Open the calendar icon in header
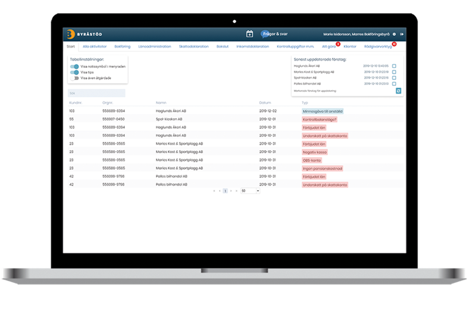This screenshot has width=476, height=310. (250, 34)
